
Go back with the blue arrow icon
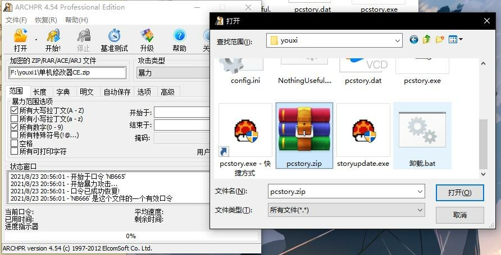pos(414,40)
